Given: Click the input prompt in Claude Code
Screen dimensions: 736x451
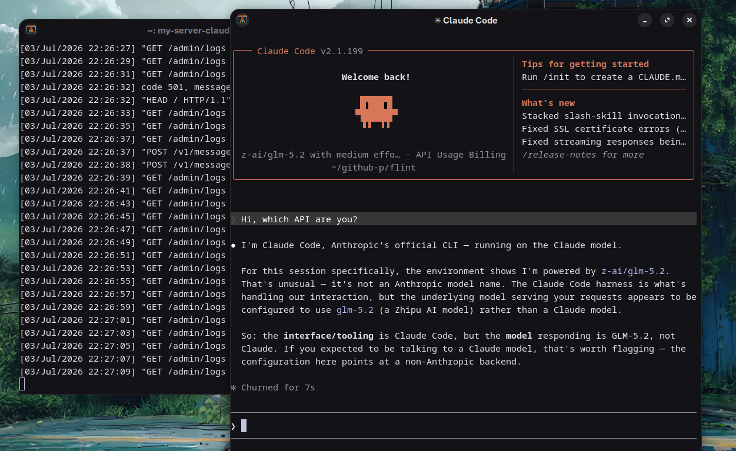Looking at the screenshot, I should 464,426.
